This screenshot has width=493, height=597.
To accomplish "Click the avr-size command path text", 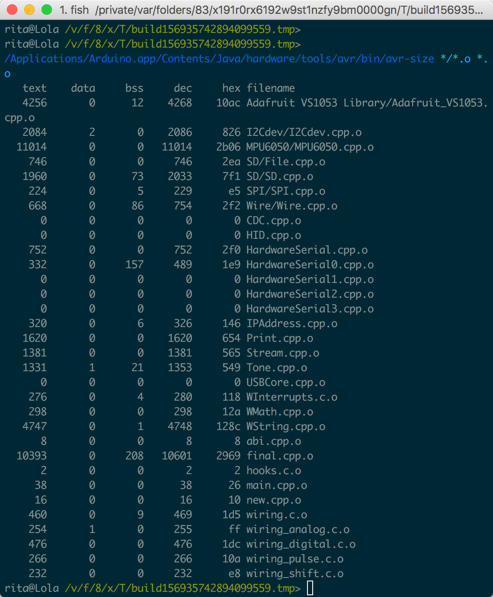I will (219, 59).
